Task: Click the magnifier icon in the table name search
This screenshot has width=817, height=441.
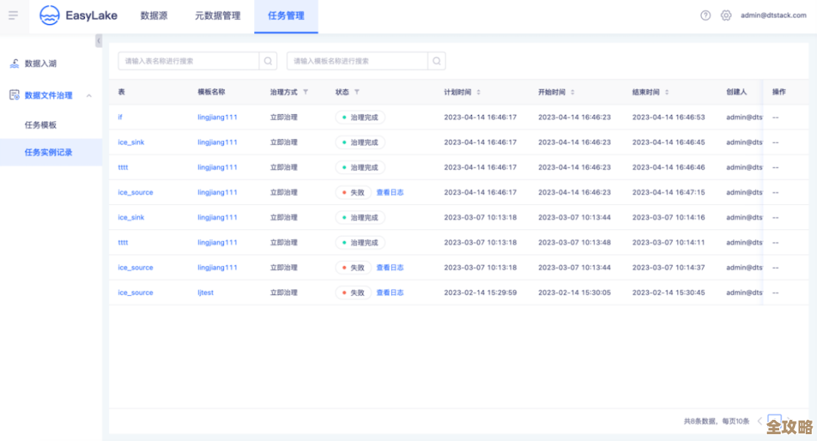Action: pos(269,61)
